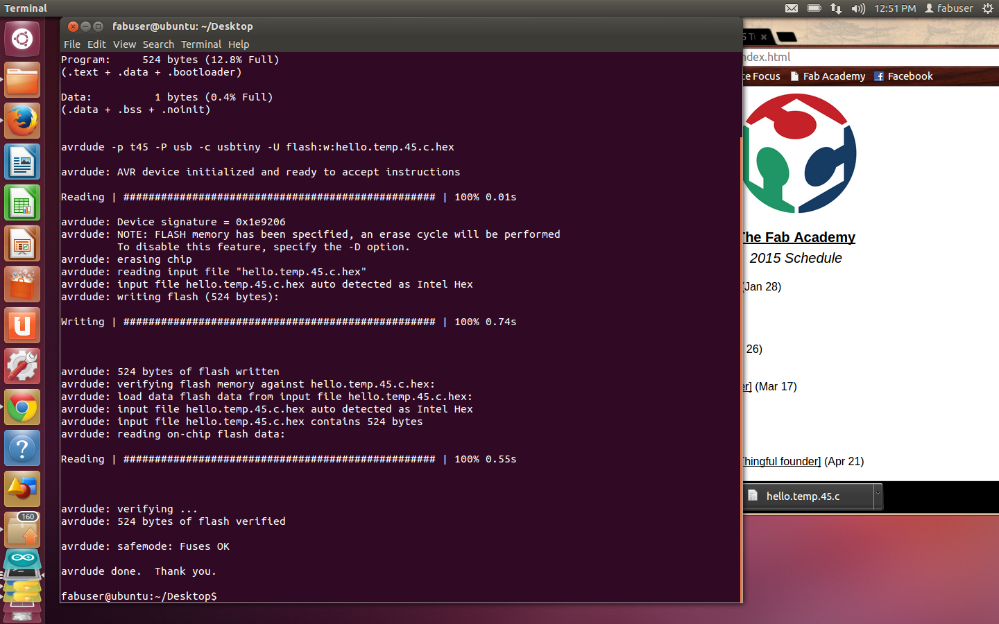Click the terminal title 'fabuser@ubuntu: ~/Desktop'
This screenshot has width=999, height=624.
point(182,26)
